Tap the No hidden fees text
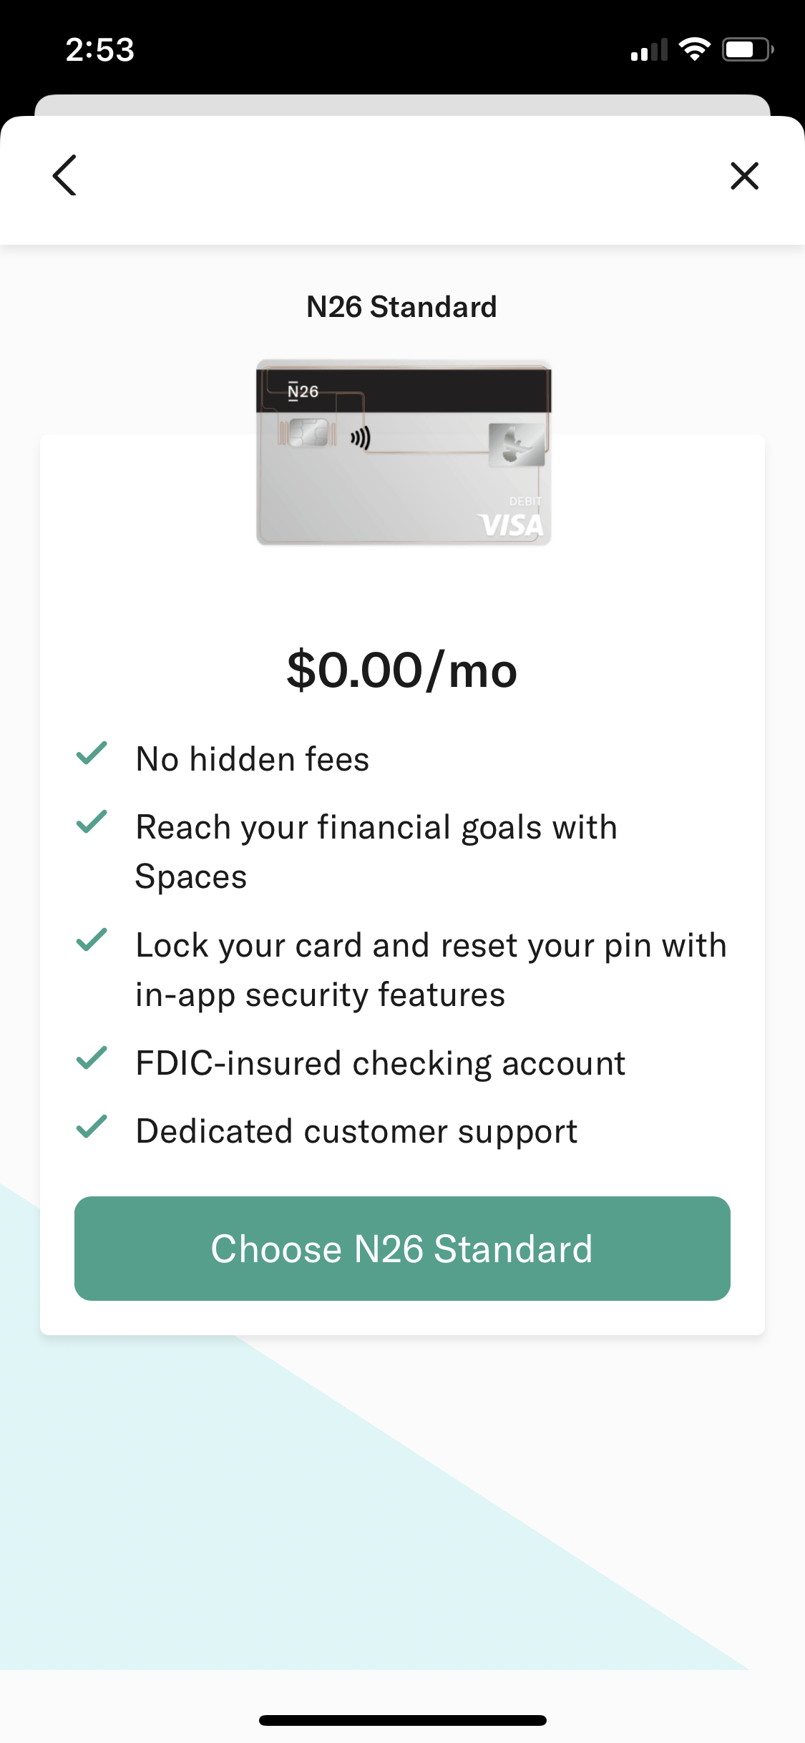 click(x=253, y=759)
